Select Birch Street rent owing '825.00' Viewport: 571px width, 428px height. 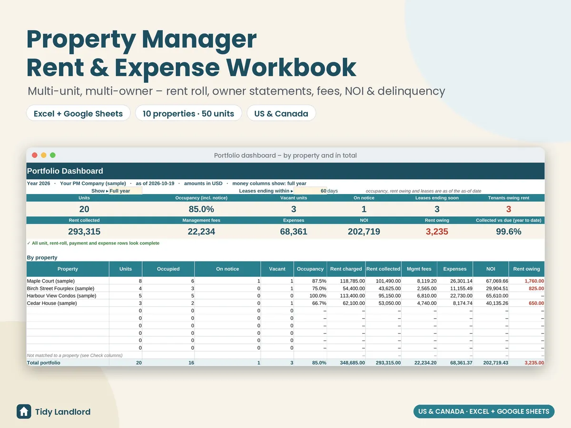[536, 288]
